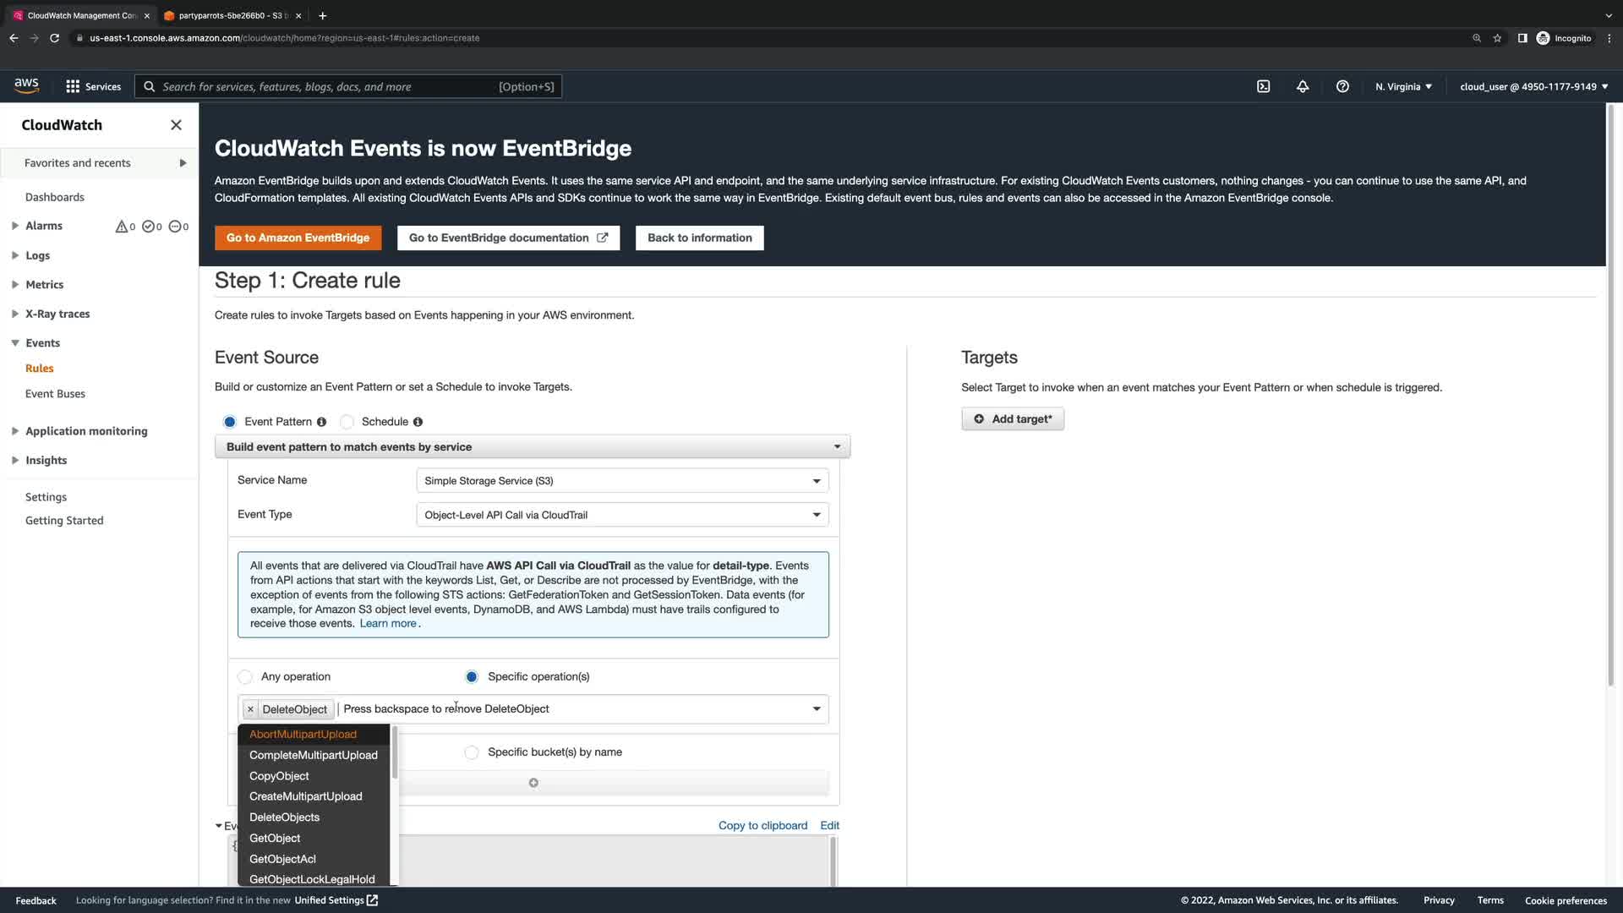The height and width of the screenshot is (913, 1623).
Task: Click the help question mark icon
Action: pos(1342,86)
